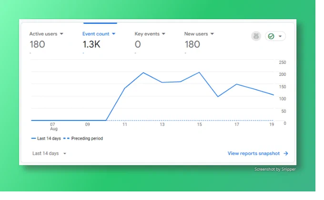324x200 pixels.
Task: Select the New users value 180
Action: (192, 44)
